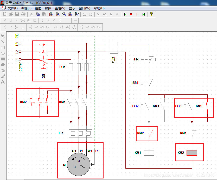Insert a plain normally-open contact
Screen dimensions: 217x180
[x=5, y=27]
